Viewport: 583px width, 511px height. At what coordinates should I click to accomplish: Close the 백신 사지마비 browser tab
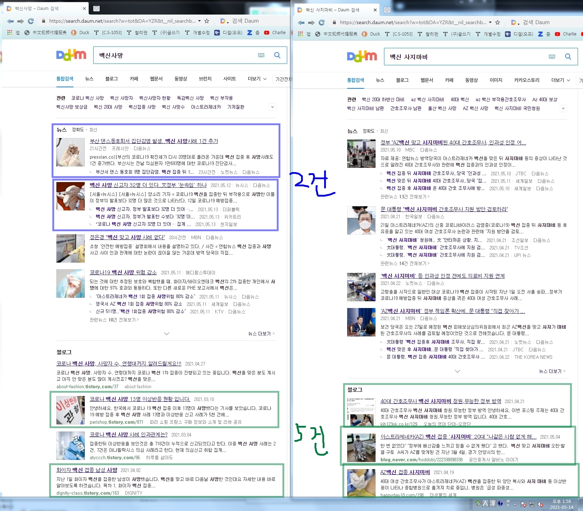(x=375, y=10)
